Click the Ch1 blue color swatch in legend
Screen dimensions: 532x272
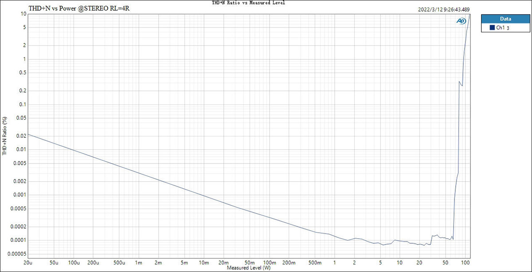[492, 27]
